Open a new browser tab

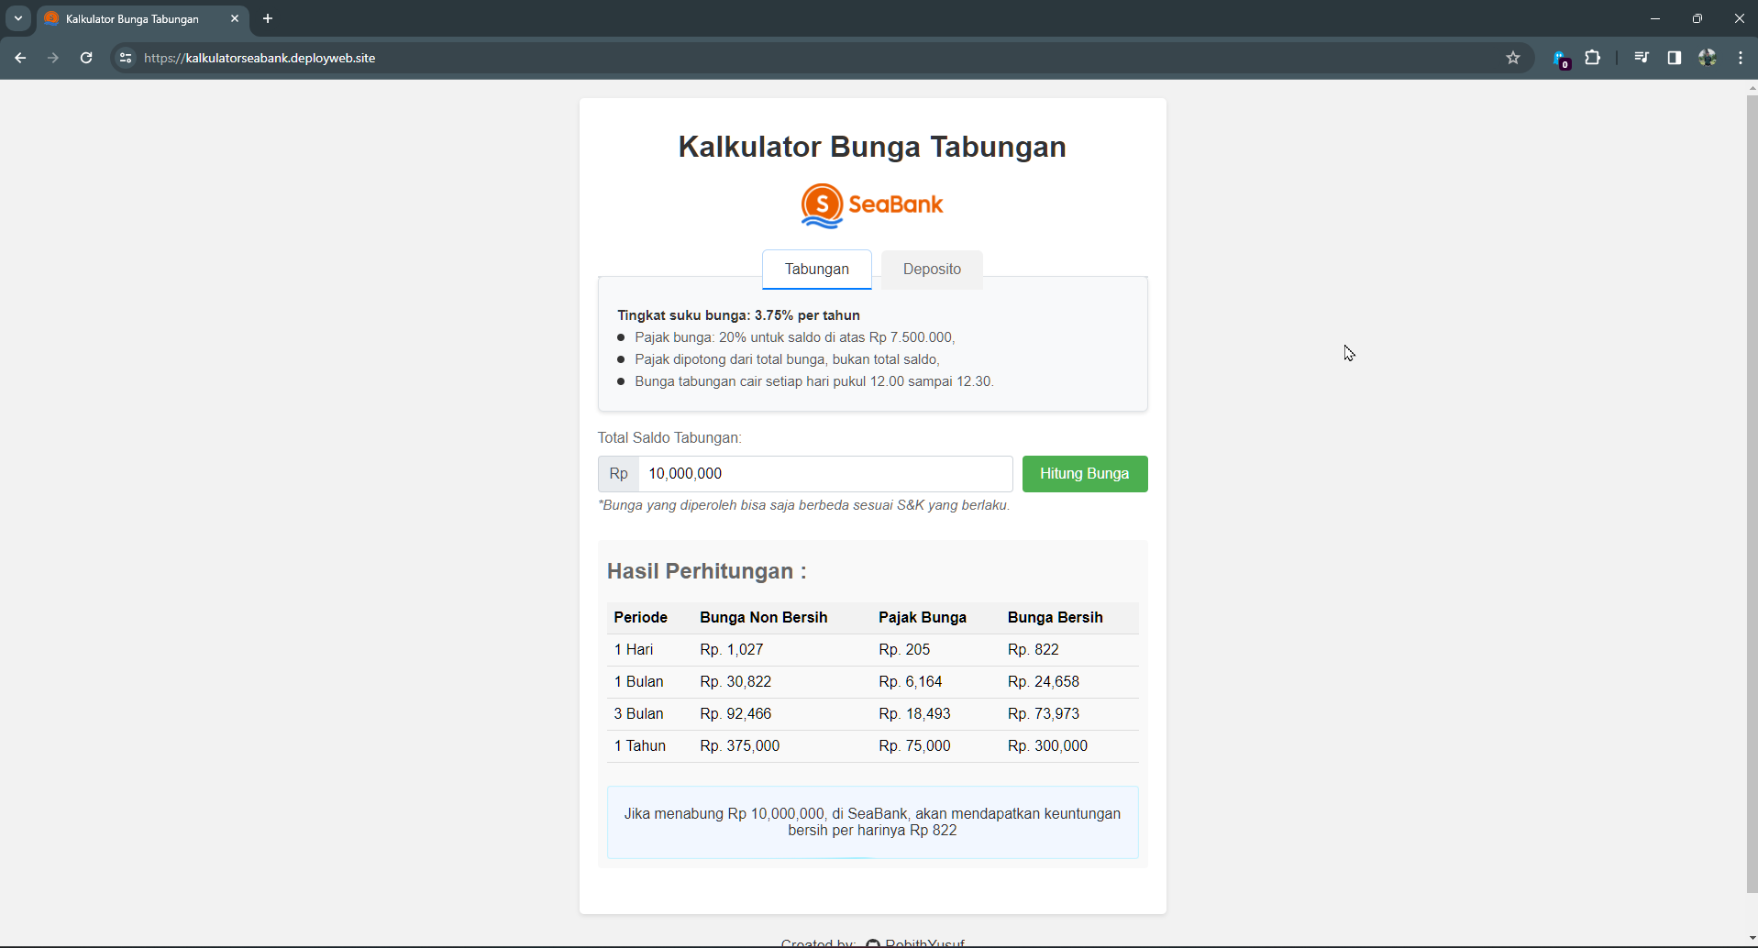click(x=268, y=18)
